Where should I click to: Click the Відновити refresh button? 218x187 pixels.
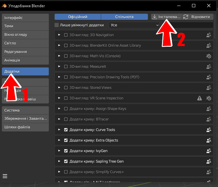198,17
